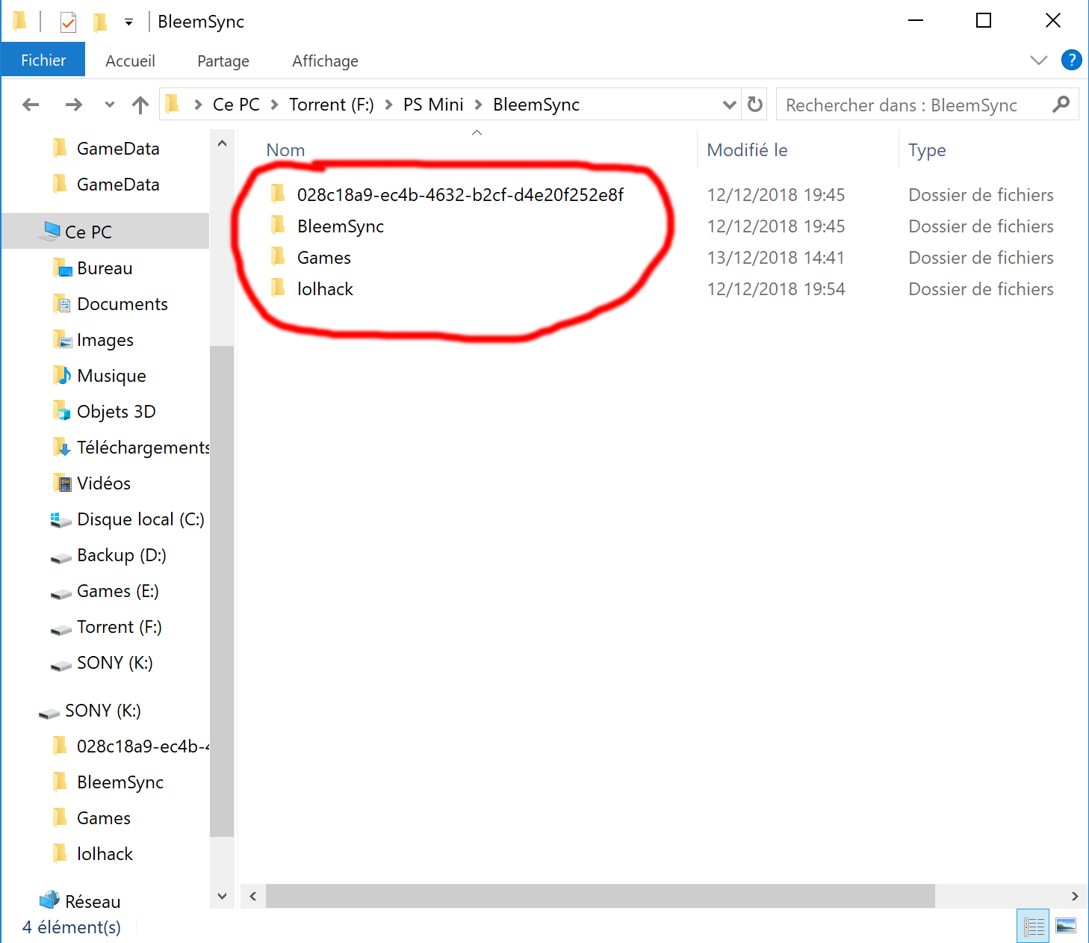The image size is (1089, 943).
Task: Switch to the Affichage tab
Action: tap(325, 61)
